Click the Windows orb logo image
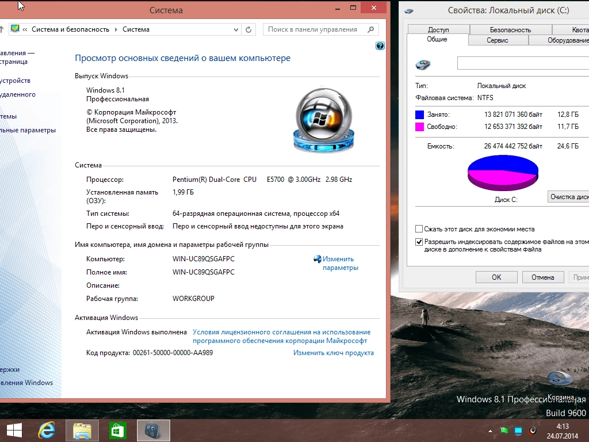The image size is (589, 442). (x=323, y=120)
